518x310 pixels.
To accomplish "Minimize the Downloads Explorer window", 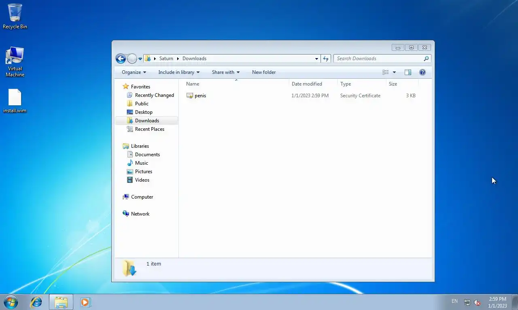I will 398,48.
